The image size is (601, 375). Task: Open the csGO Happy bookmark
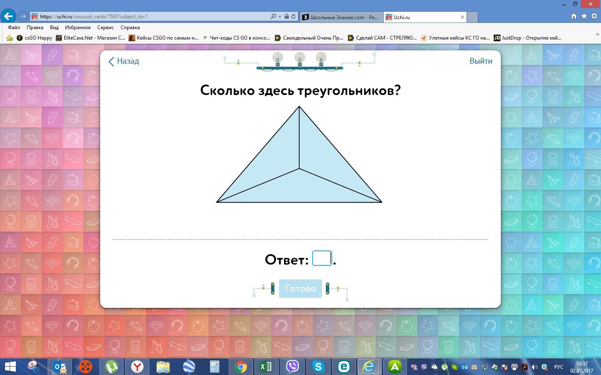(35, 38)
